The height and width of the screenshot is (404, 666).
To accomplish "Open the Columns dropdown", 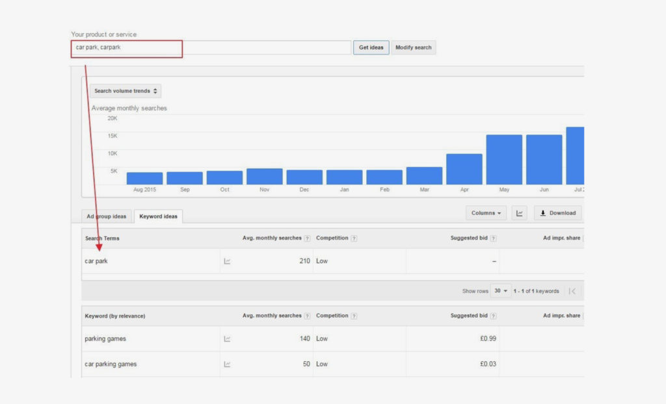I will click(486, 213).
